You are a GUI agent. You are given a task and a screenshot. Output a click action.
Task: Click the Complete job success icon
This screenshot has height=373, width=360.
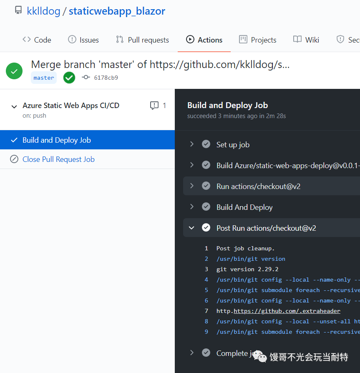coord(206,353)
